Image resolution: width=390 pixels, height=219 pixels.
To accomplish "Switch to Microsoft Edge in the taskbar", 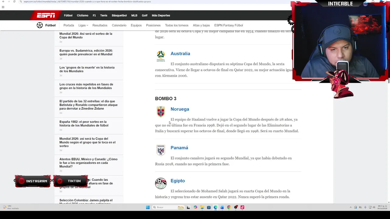I will tap(215, 207).
